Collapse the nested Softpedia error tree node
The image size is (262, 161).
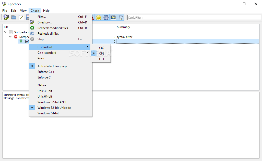pyautogui.click(x=10, y=36)
